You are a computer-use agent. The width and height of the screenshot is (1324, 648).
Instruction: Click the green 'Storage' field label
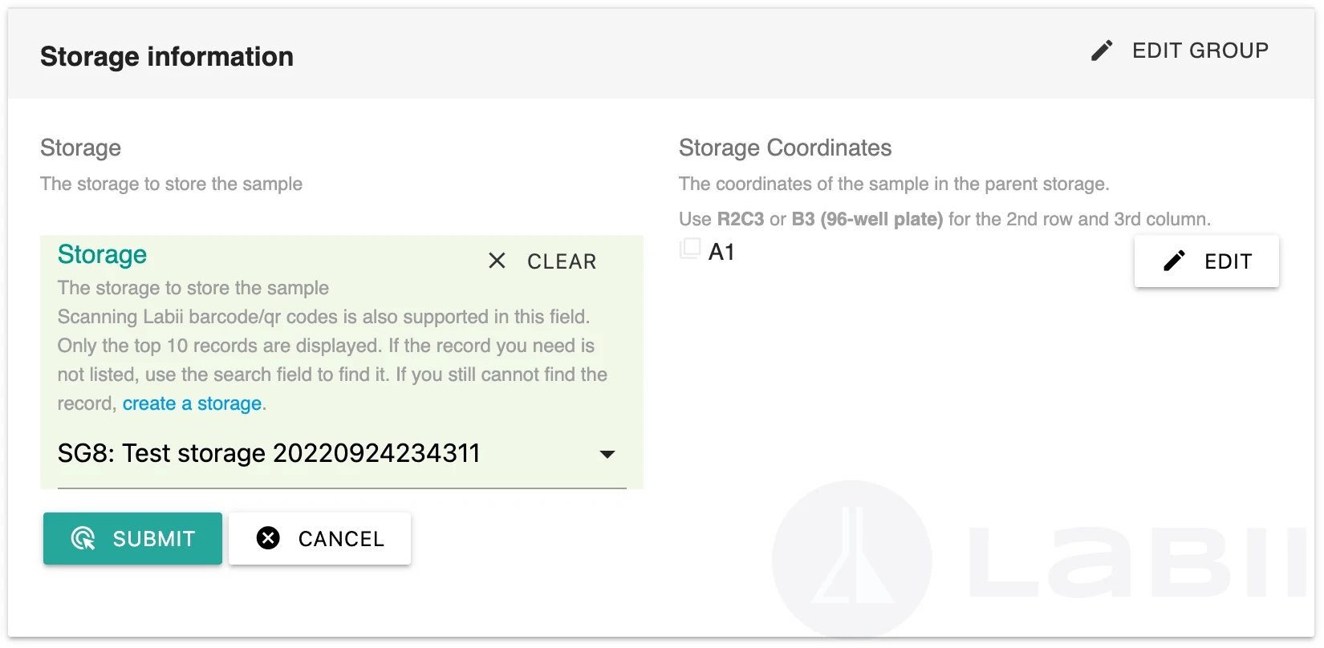pyautogui.click(x=102, y=254)
